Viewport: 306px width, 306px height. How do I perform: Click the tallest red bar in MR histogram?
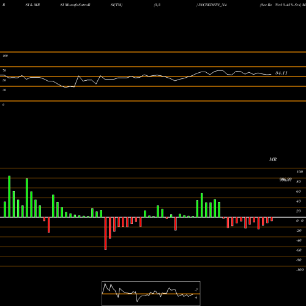(x=105, y=233)
